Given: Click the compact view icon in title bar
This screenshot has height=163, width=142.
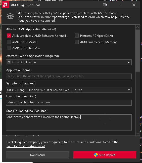Looking at the screenshot, I should click(105, 5).
